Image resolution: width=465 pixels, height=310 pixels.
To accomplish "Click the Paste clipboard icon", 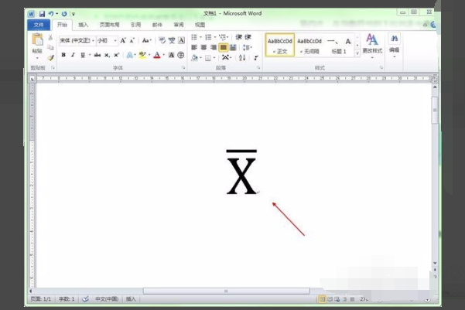I will 37,39.
